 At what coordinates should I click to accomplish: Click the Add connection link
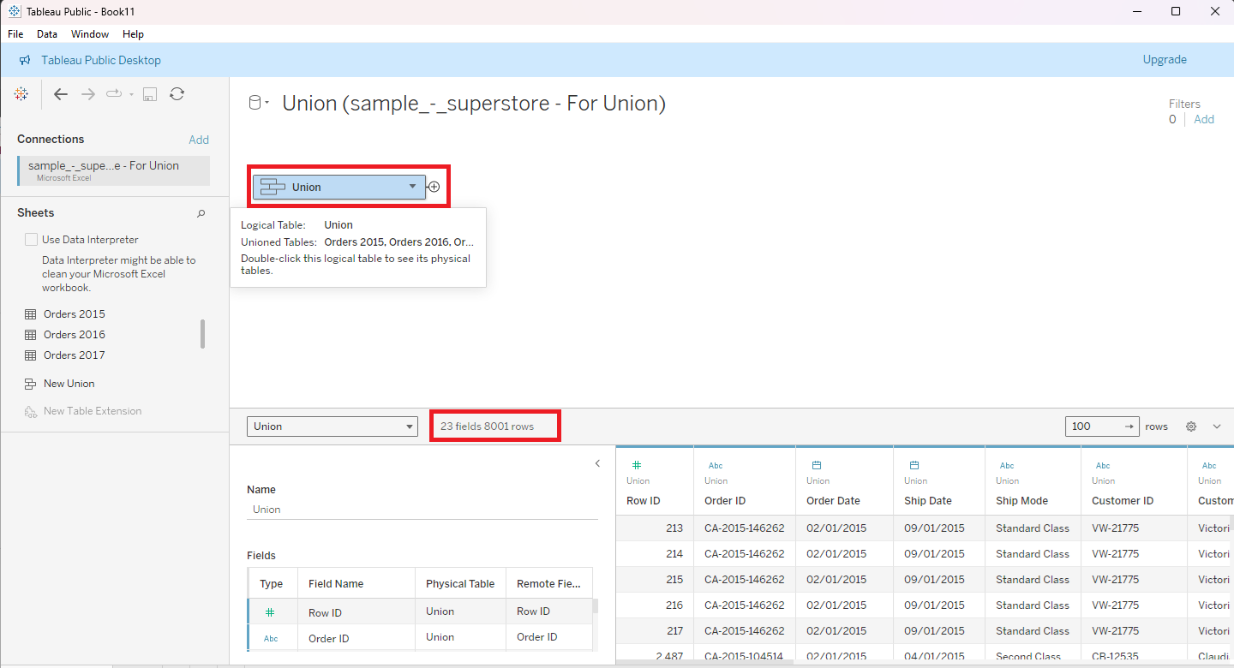coord(199,140)
